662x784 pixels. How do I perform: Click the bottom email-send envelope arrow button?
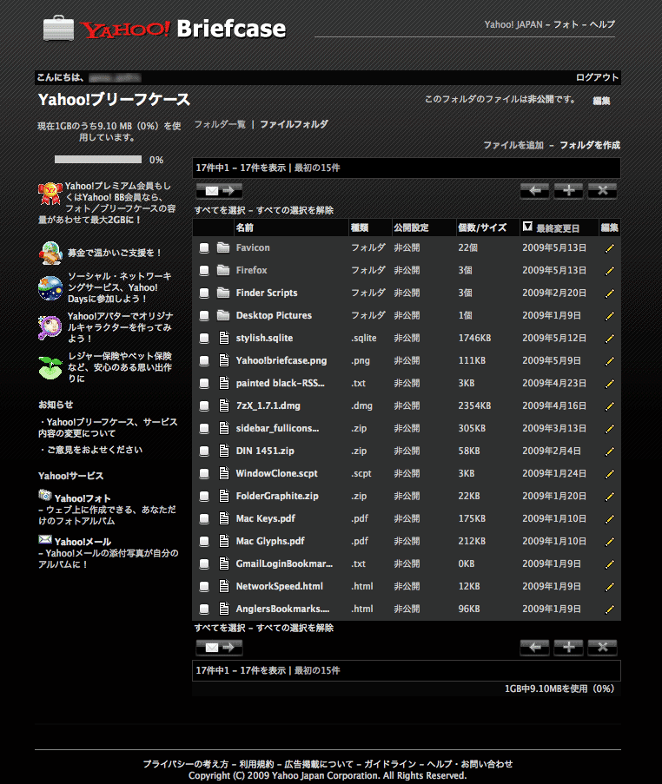coord(219,648)
